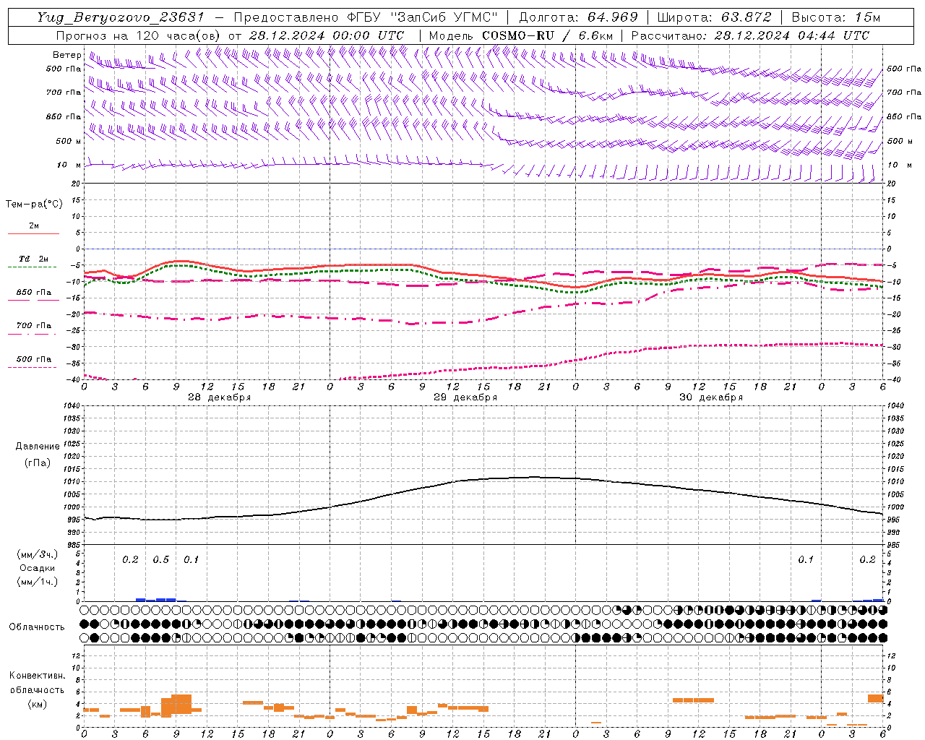Click the station name Yug_Beryozovo_23631
Screen dimensions: 925x740
121,17
